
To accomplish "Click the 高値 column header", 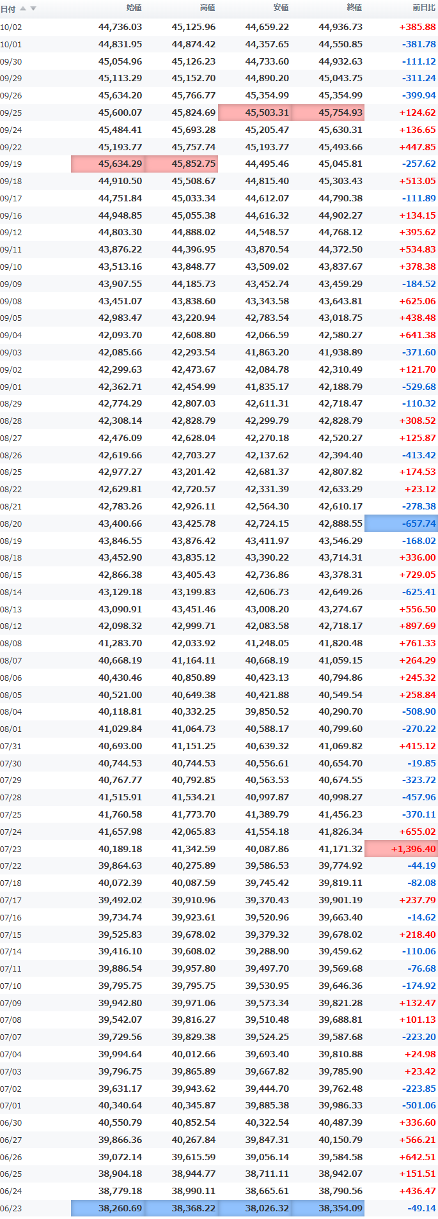I will (207, 8).
